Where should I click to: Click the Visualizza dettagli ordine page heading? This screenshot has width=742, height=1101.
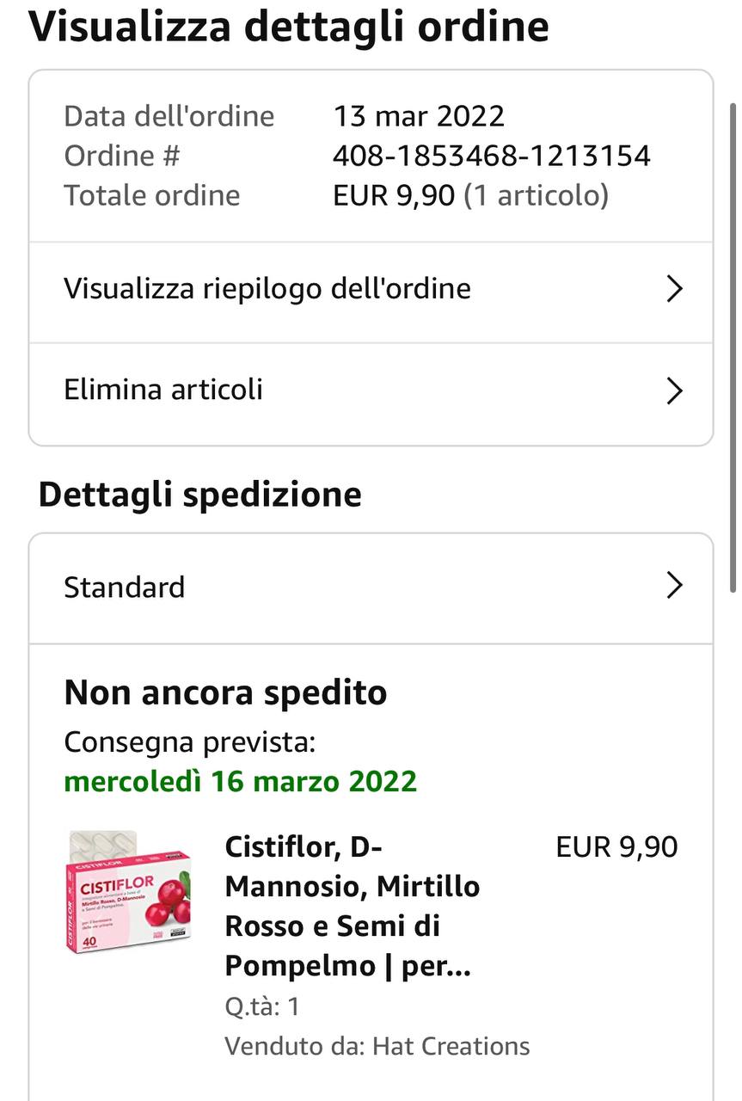[x=289, y=27]
